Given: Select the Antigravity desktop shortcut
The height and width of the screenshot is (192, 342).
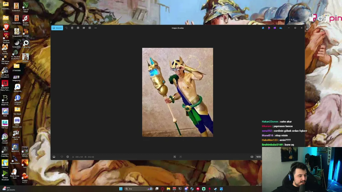Looking at the screenshot, I should (17, 88).
